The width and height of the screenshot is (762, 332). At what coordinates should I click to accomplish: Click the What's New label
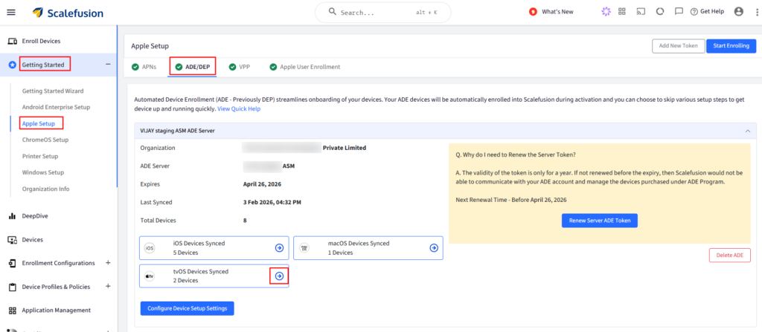click(x=557, y=12)
